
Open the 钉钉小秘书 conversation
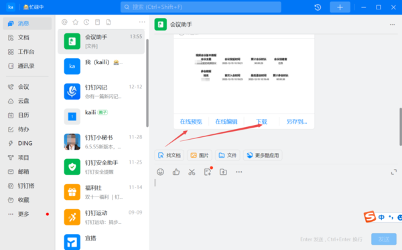click(x=101, y=142)
